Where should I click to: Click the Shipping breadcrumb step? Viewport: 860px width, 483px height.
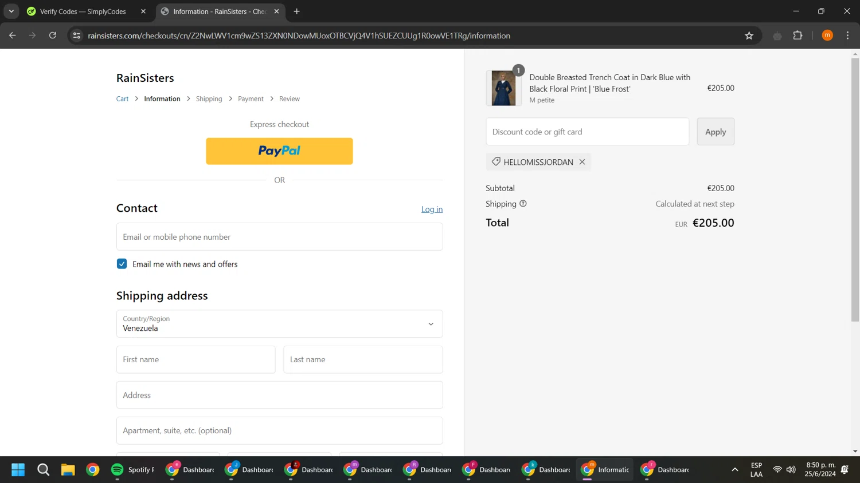[x=209, y=99]
